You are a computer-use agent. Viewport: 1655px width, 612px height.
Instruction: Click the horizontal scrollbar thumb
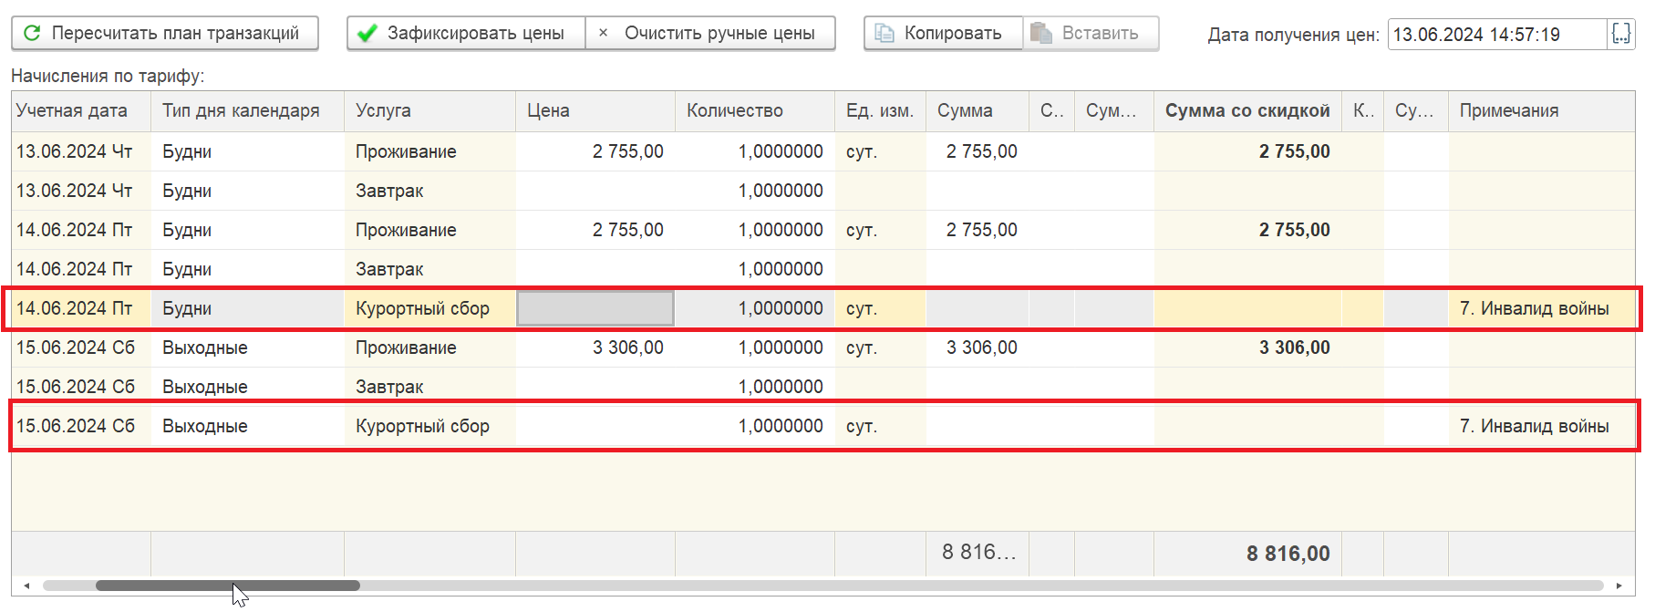[228, 586]
